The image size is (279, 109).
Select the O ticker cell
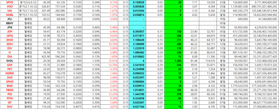pos(10,52)
